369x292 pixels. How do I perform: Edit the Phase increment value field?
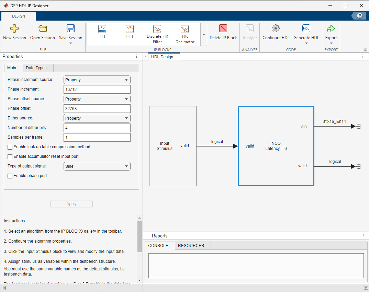97,89
